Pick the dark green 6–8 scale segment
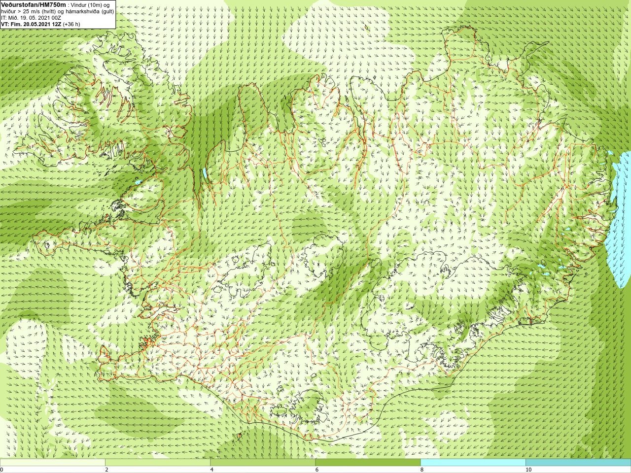 tap(368, 463)
